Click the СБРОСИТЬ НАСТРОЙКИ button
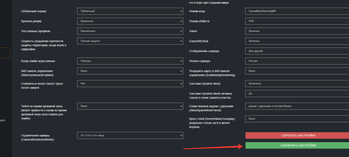The width and height of the screenshot is (349, 157). click(297, 136)
